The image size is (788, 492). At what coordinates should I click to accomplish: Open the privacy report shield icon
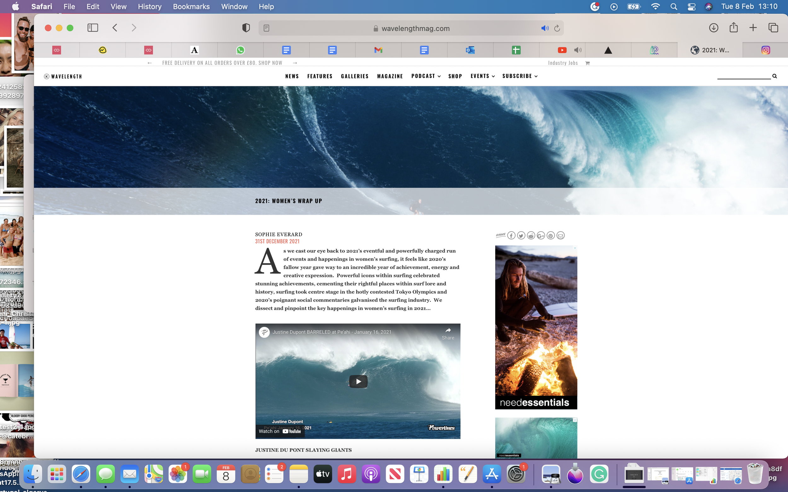(246, 28)
